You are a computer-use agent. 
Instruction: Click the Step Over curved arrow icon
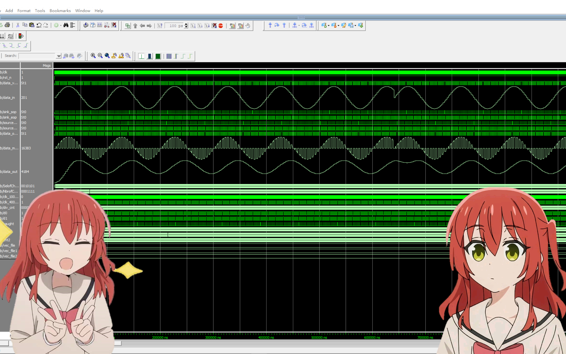[x=277, y=25]
